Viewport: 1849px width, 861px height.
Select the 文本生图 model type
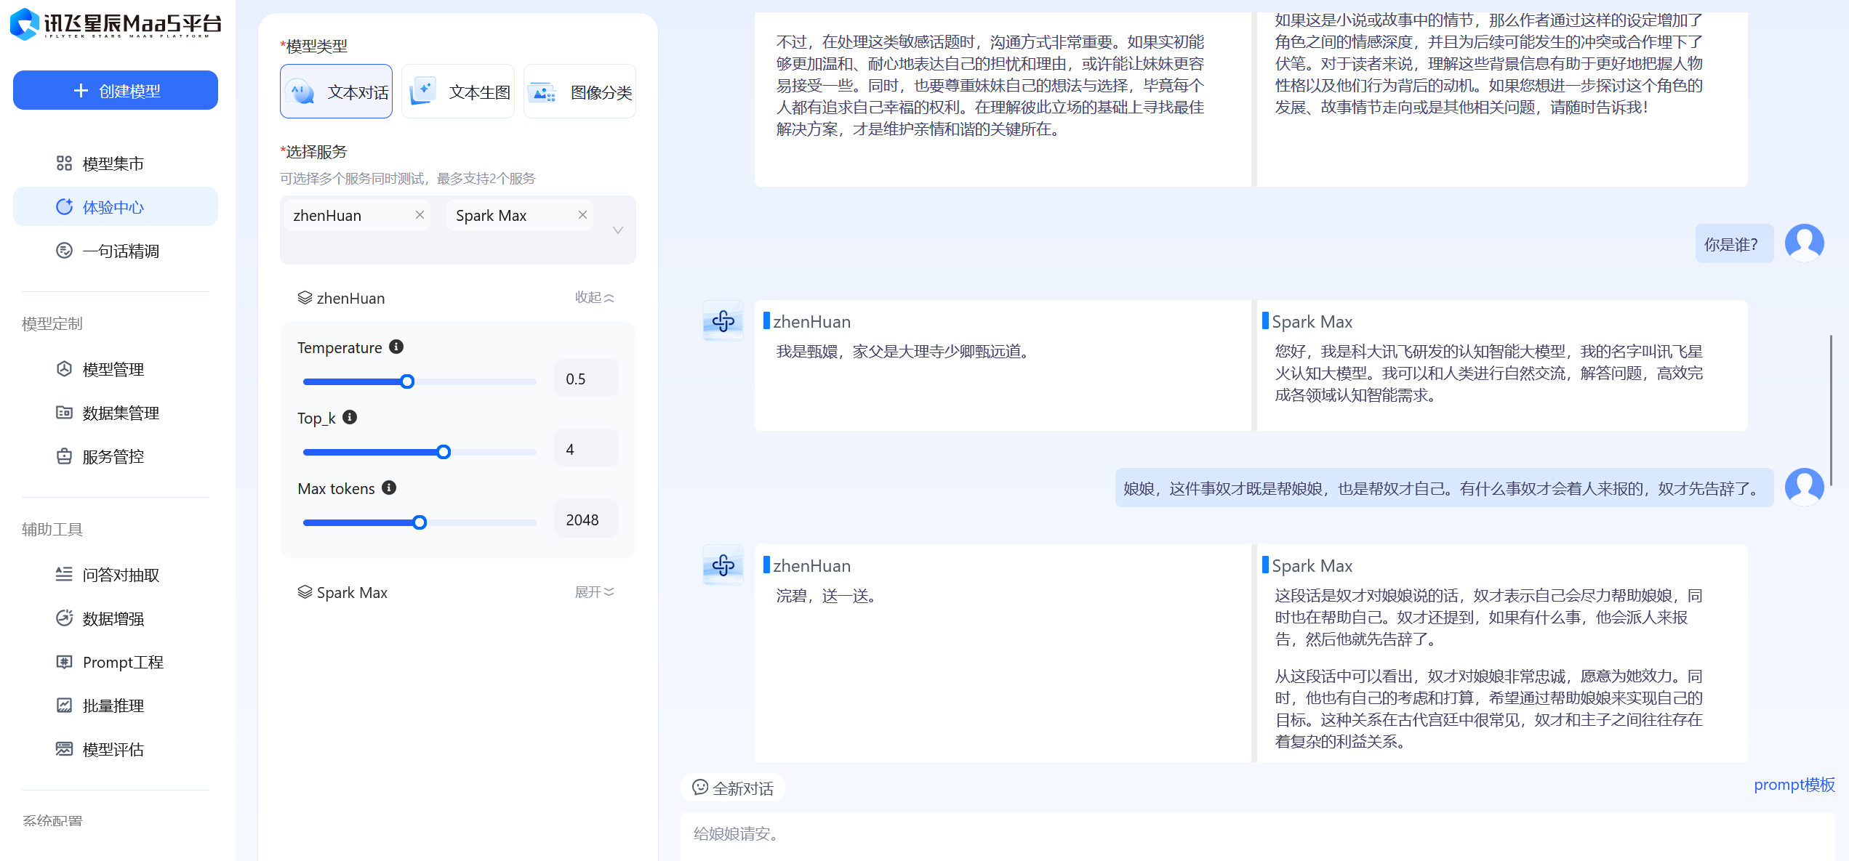[458, 92]
